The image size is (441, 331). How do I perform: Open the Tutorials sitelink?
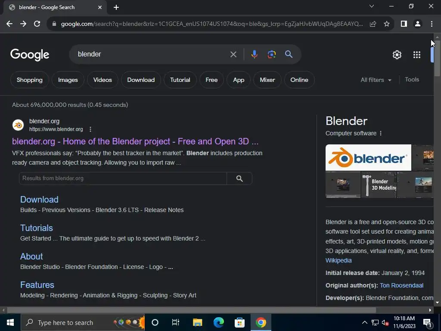[x=37, y=228]
